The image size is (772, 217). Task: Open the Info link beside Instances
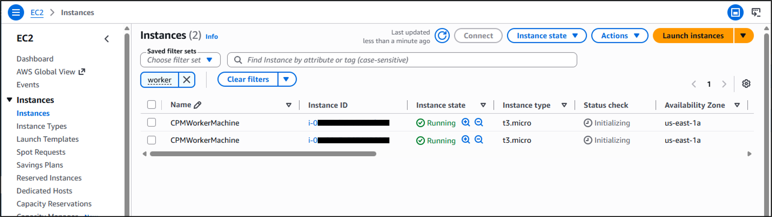pyautogui.click(x=211, y=37)
